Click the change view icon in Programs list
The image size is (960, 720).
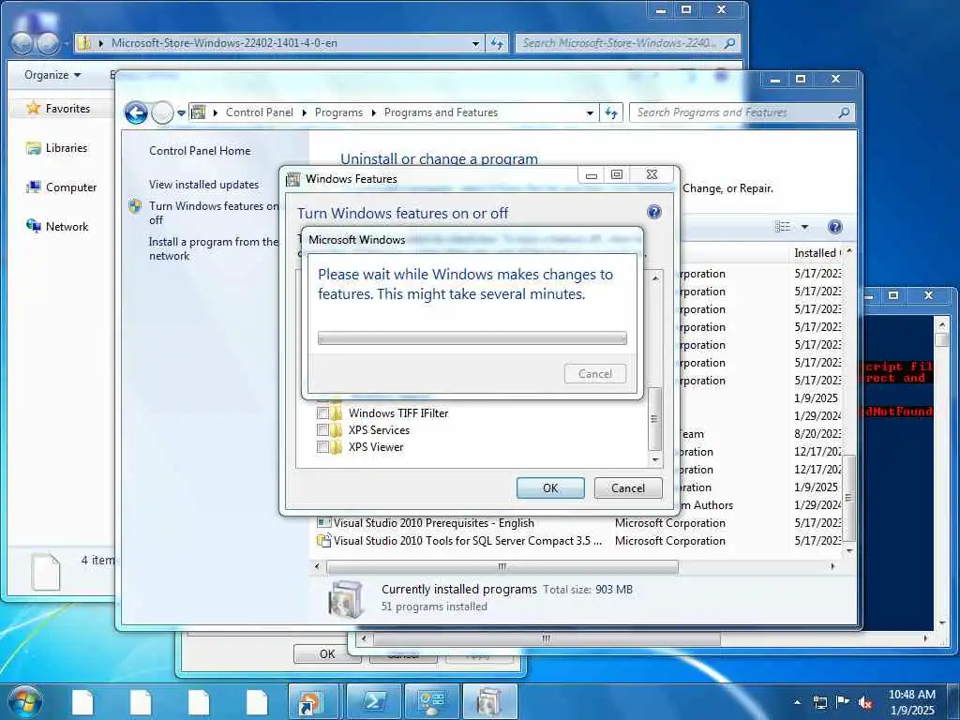(x=783, y=227)
